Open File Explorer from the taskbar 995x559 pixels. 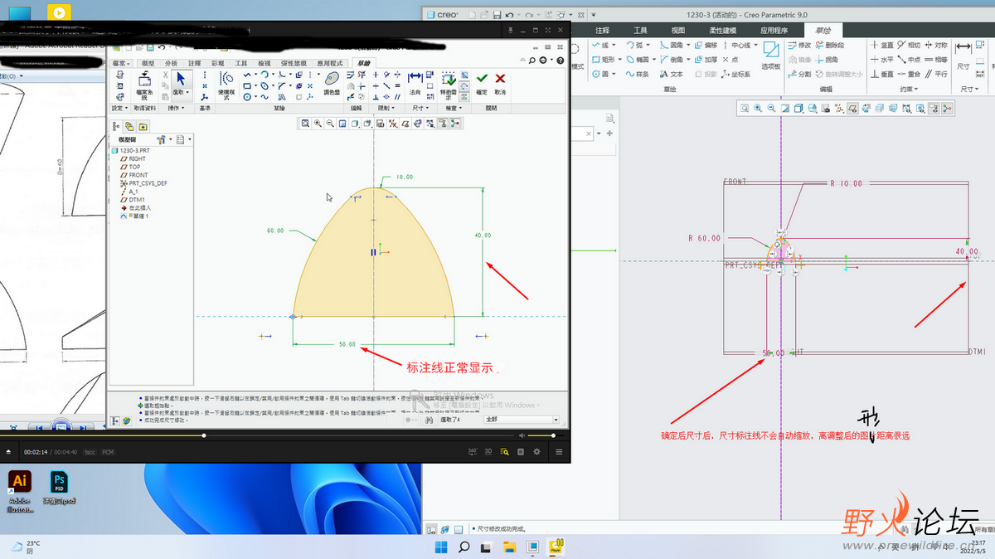(x=510, y=547)
